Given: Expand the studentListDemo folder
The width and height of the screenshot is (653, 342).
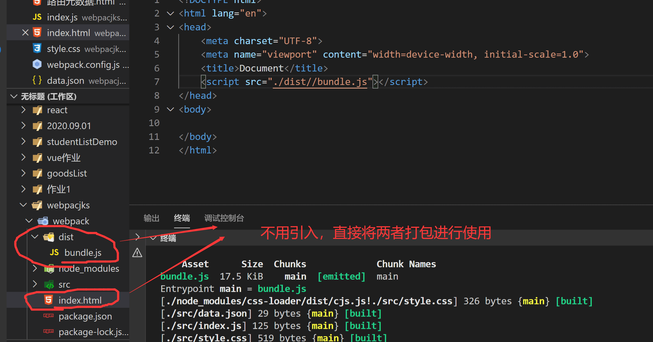Looking at the screenshot, I should pos(23,141).
